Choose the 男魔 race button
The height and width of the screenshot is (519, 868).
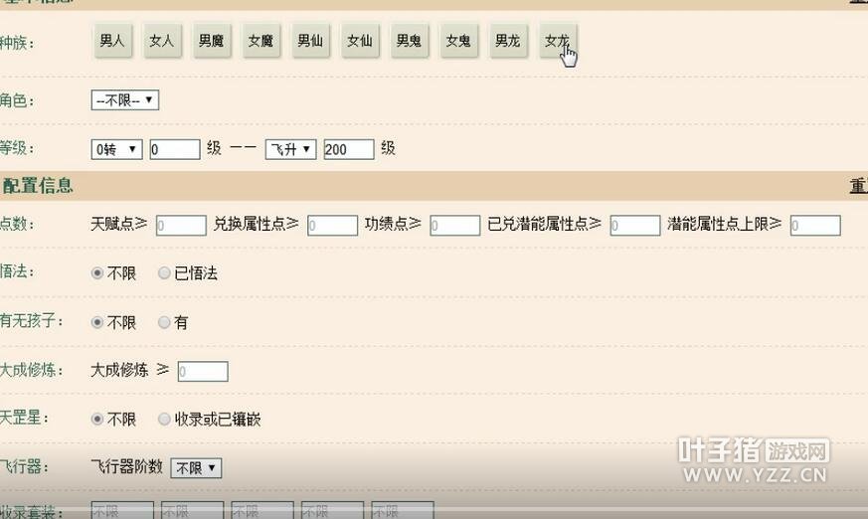point(211,42)
